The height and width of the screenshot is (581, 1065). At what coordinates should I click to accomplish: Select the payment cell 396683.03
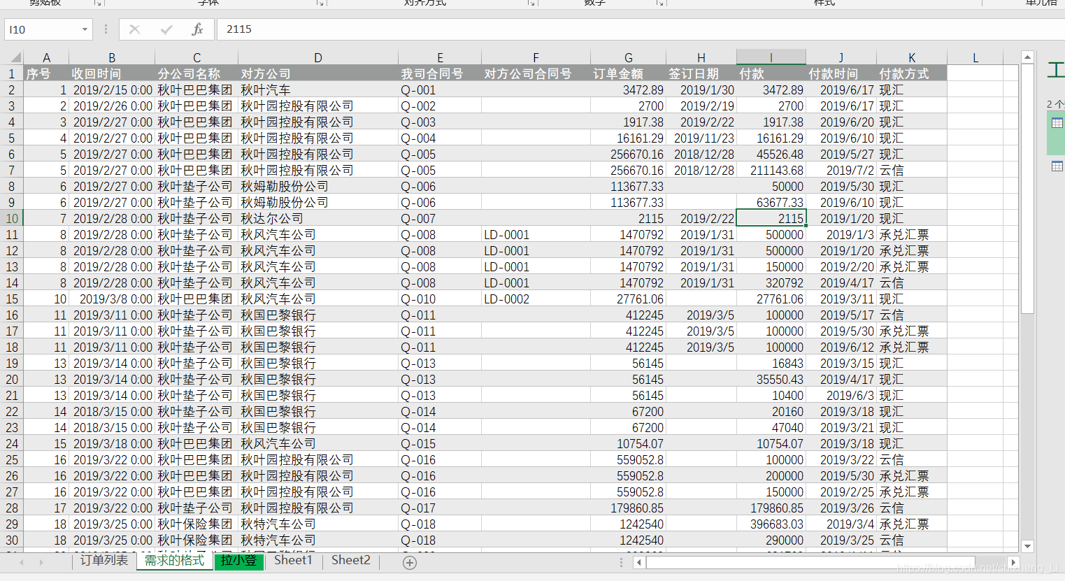tap(771, 524)
